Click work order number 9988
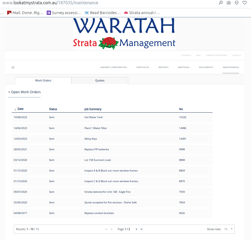 182,149
